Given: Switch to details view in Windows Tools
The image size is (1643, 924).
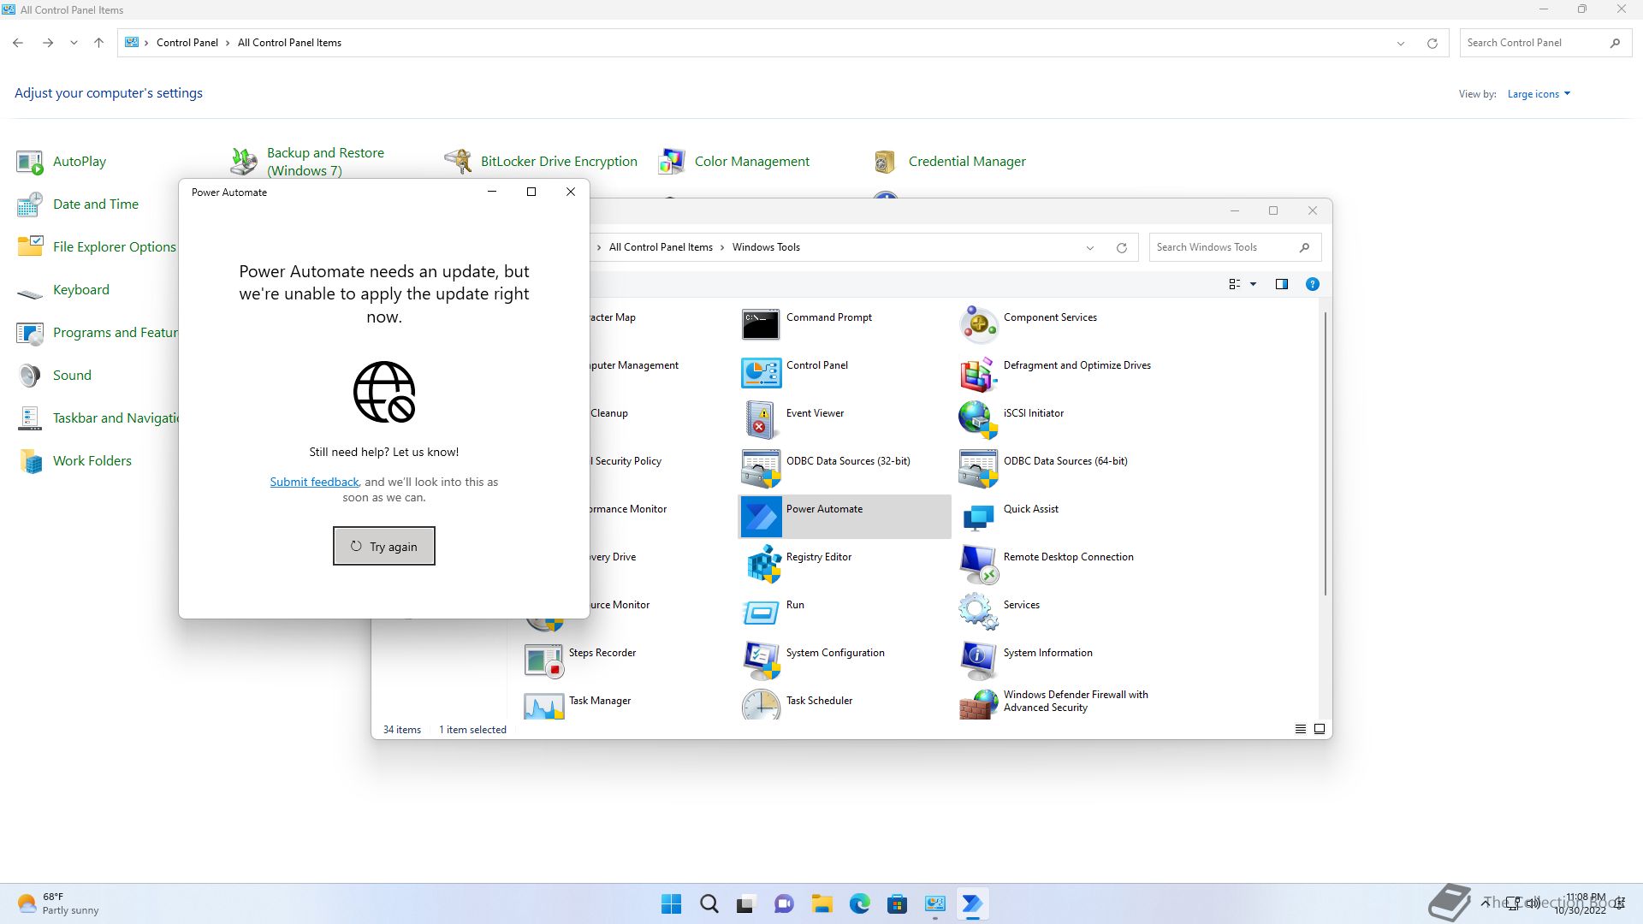Looking at the screenshot, I should click(1300, 730).
